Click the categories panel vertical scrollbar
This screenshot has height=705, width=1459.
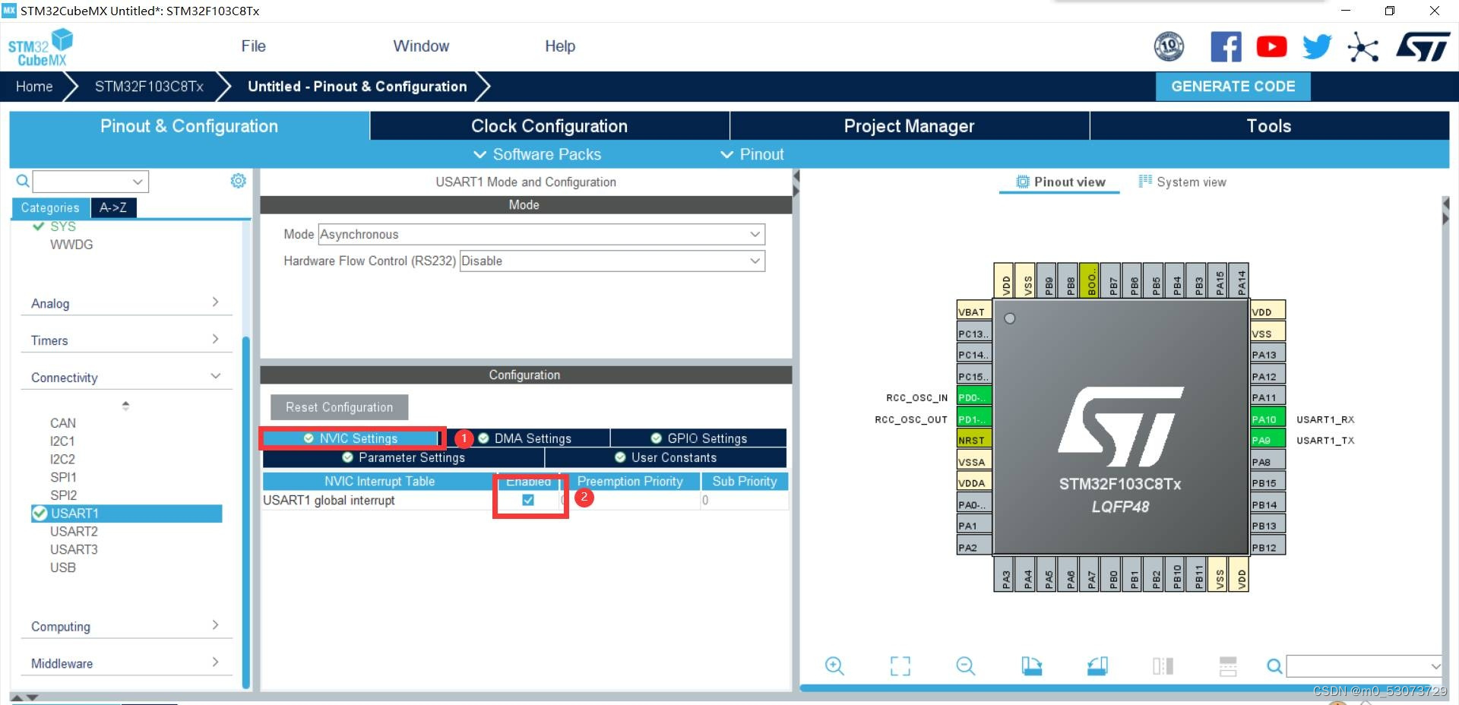[245, 511]
